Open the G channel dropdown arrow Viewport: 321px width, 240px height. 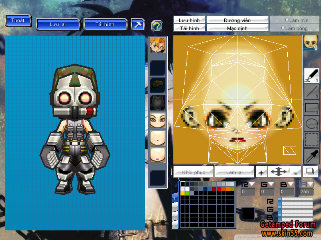pos(271,184)
